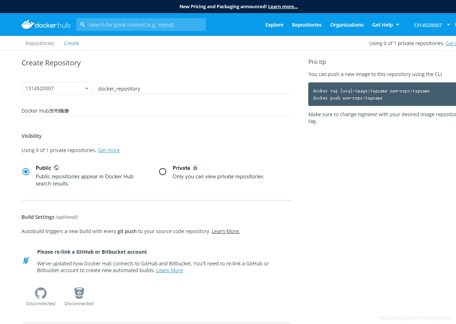This screenshot has height=324, width=456.
Task: Expand the Get Help menu
Action: (x=385, y=25)
